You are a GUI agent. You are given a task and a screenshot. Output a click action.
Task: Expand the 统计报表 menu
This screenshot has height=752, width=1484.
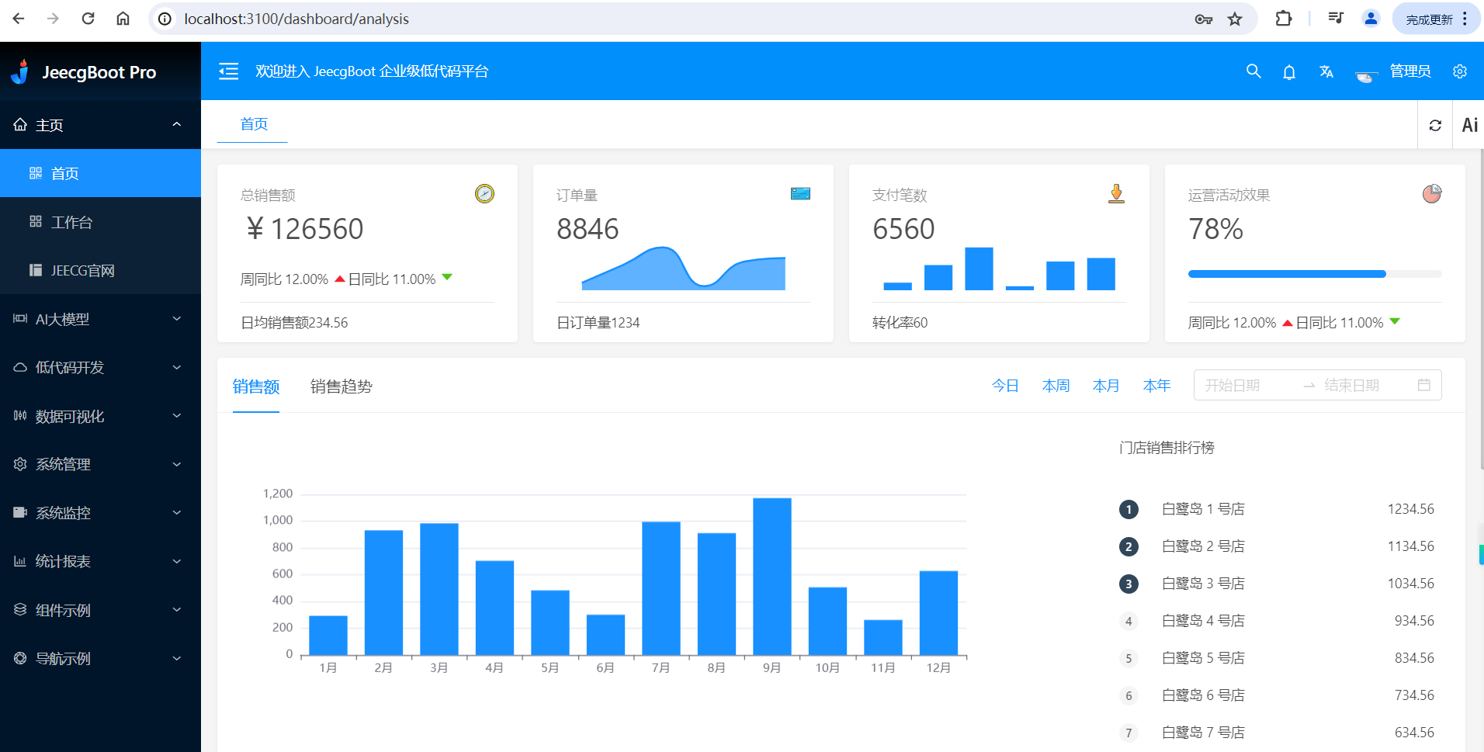pyautogui.click(x=100, y=562)
